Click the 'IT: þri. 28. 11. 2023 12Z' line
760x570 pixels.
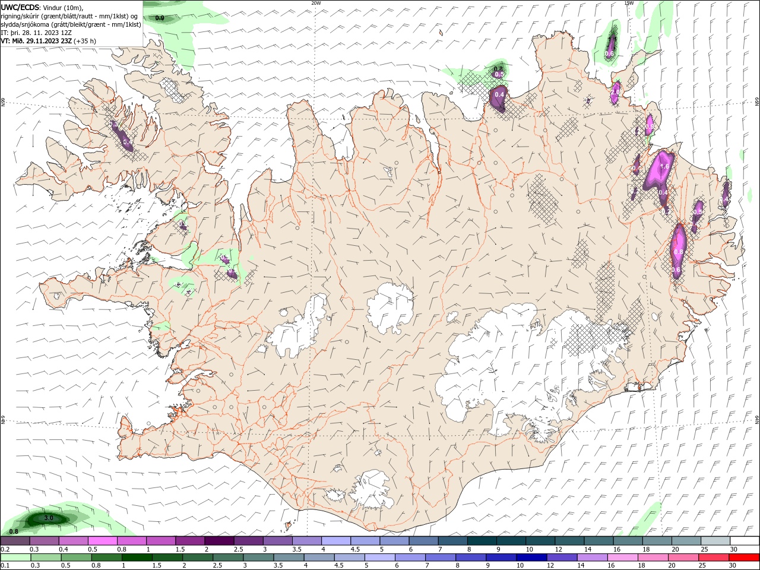(x=36, y=33)
